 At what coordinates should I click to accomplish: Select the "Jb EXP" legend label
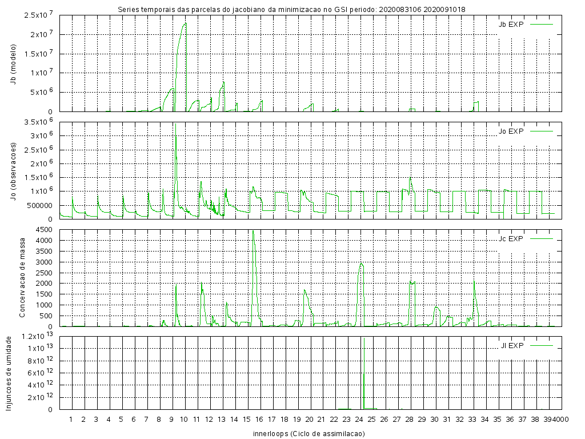click(511, 24)
